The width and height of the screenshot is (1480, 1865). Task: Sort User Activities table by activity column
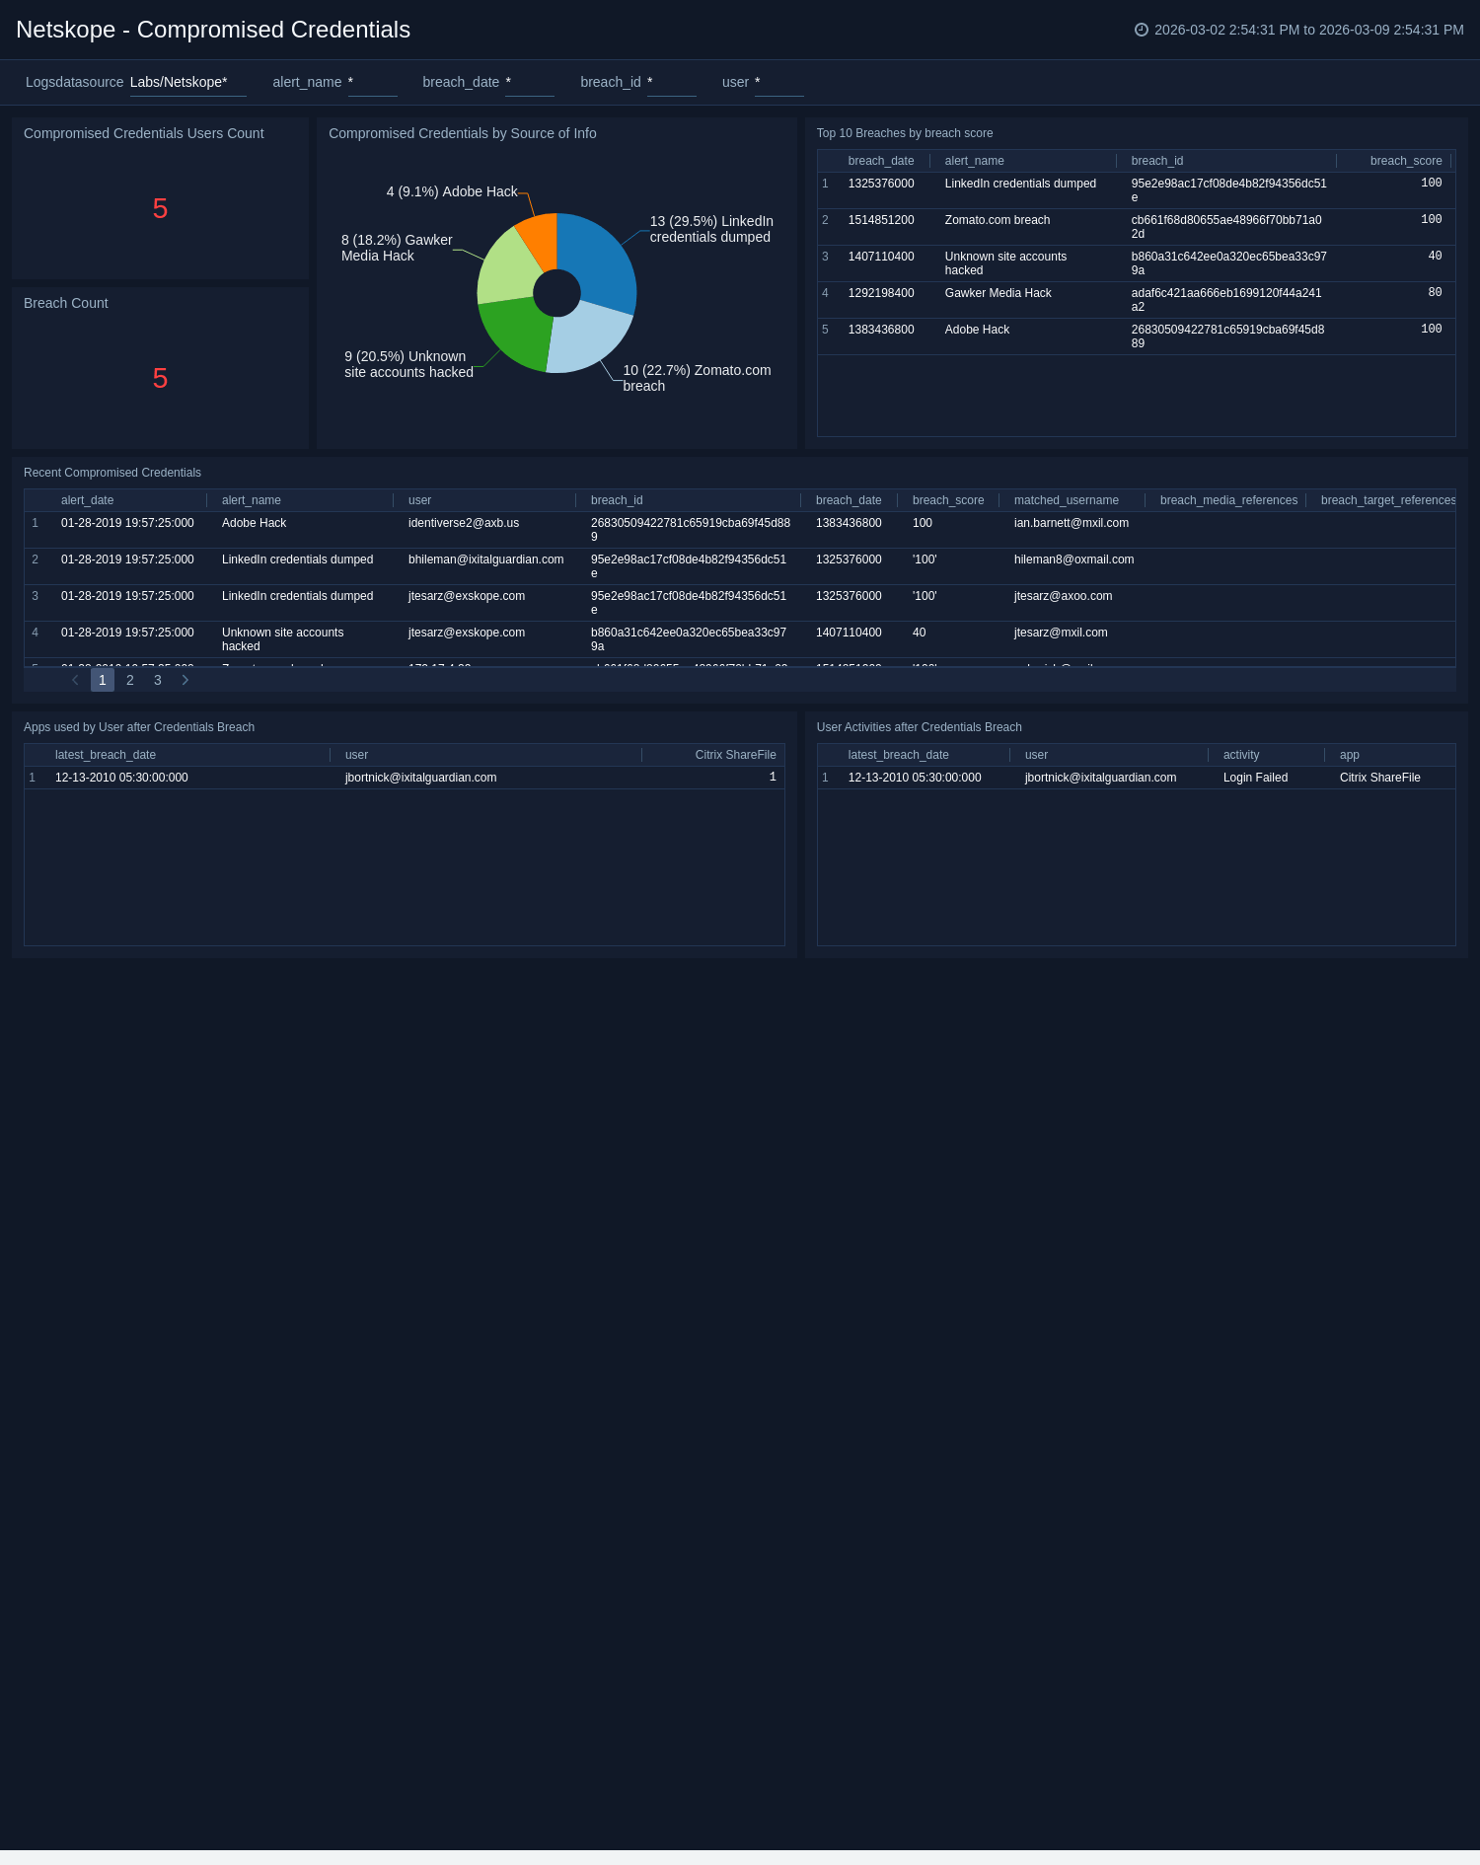click(x=1241, y=755)
